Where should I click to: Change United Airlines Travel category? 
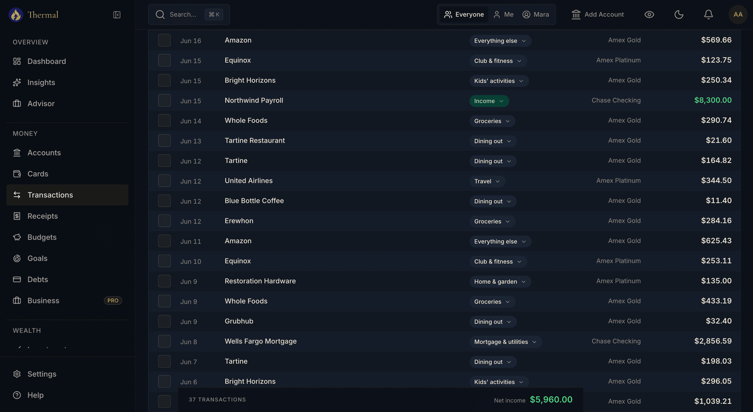(487, 181)
